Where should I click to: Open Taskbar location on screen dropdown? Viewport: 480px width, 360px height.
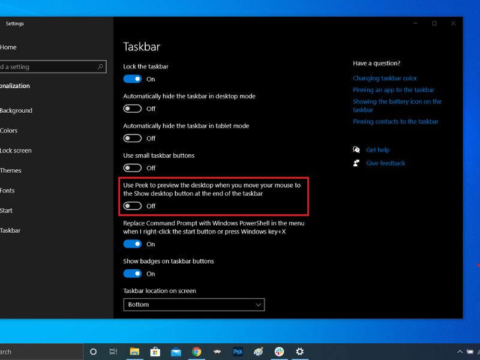tap(194, 305)
